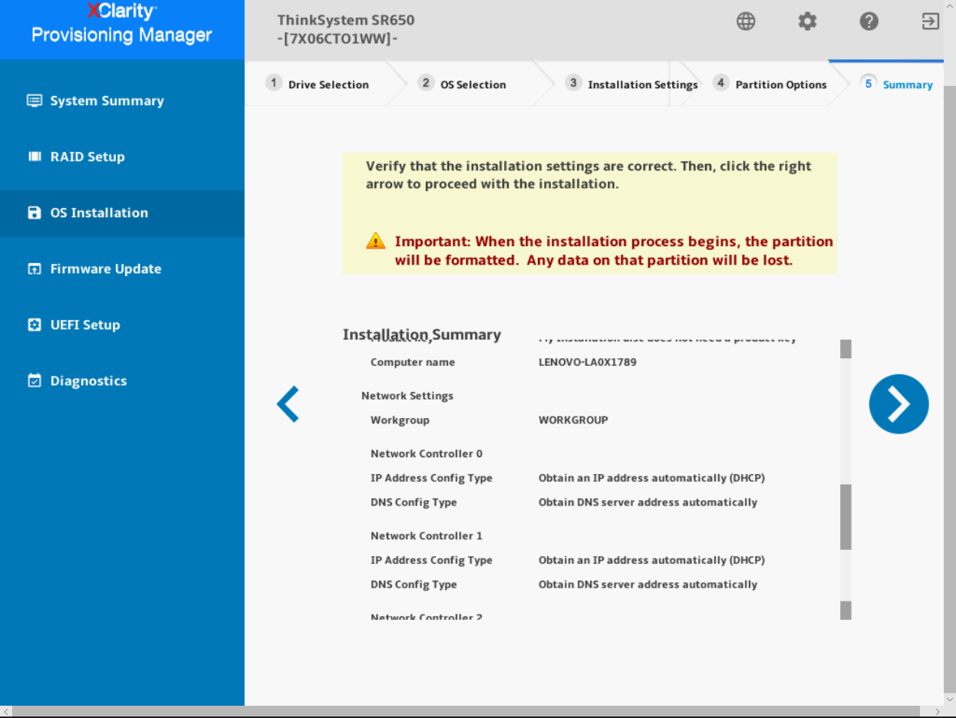The image size is (956, 718).
Task: Open settings via the gear icon
Action: click(807, 21)
